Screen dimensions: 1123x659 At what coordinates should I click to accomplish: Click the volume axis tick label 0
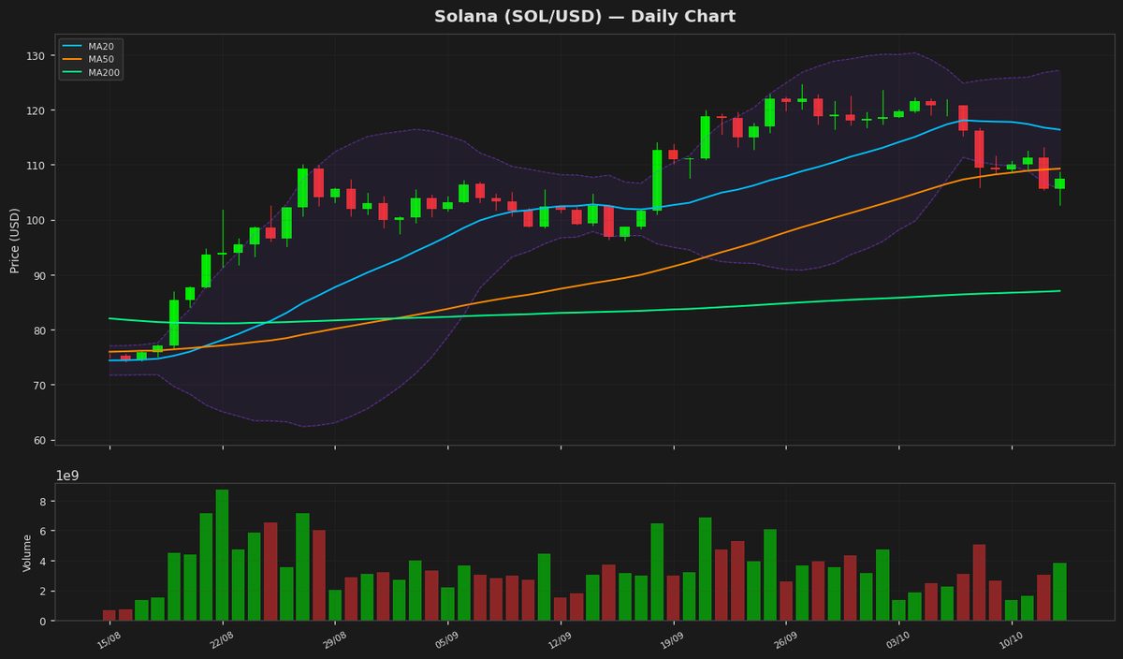[x=43, y=622]
